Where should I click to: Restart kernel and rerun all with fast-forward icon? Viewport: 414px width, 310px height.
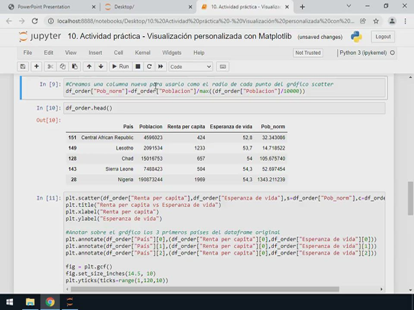161,67
